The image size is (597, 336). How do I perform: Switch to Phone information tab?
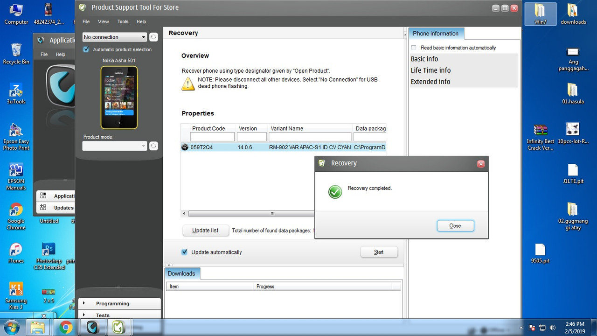[436, 34]
